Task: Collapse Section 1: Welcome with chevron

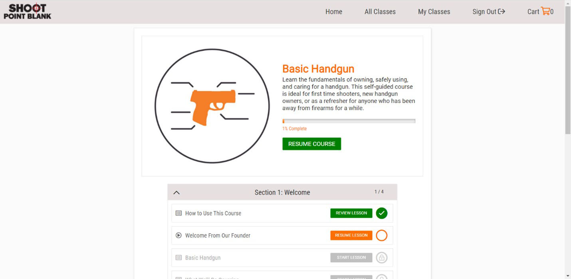Action: (176, 193)
